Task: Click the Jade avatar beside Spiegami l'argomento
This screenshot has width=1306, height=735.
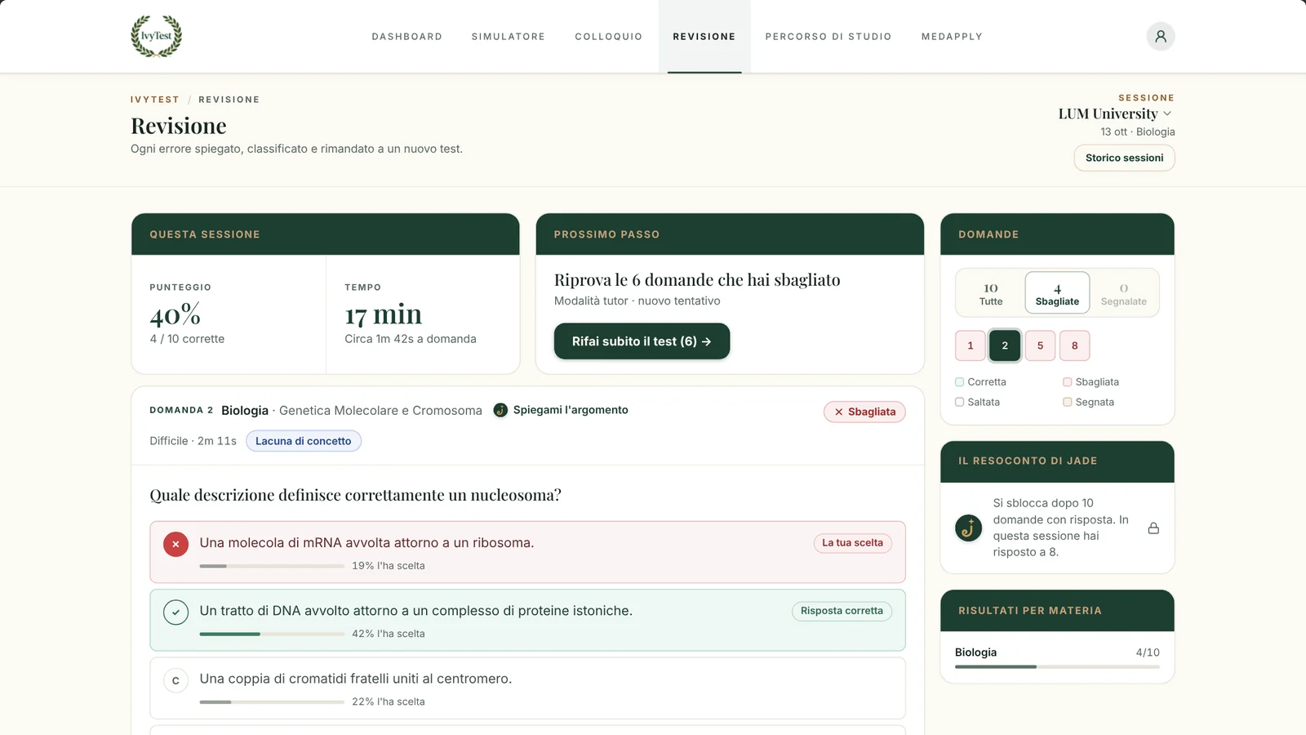Action: click(500, 410)
